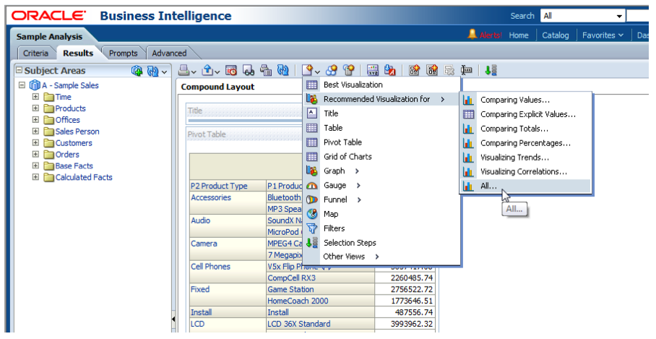Expand the Offices folder

pyautogui.click(x=36, y=120)
